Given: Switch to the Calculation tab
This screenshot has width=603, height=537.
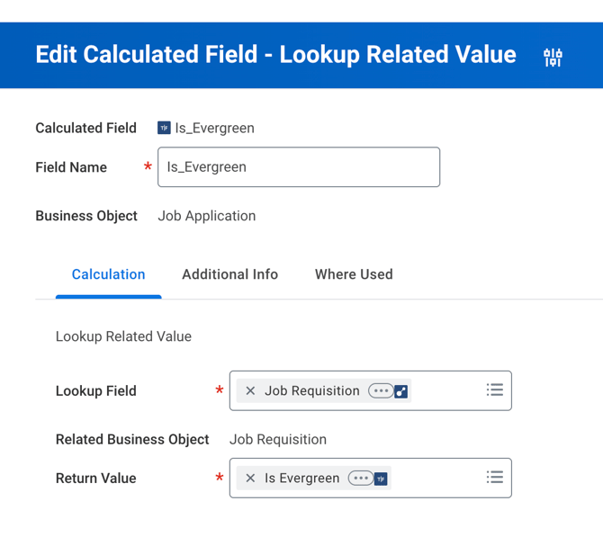Looking at the screenshot, I should [x=108, y=274].
